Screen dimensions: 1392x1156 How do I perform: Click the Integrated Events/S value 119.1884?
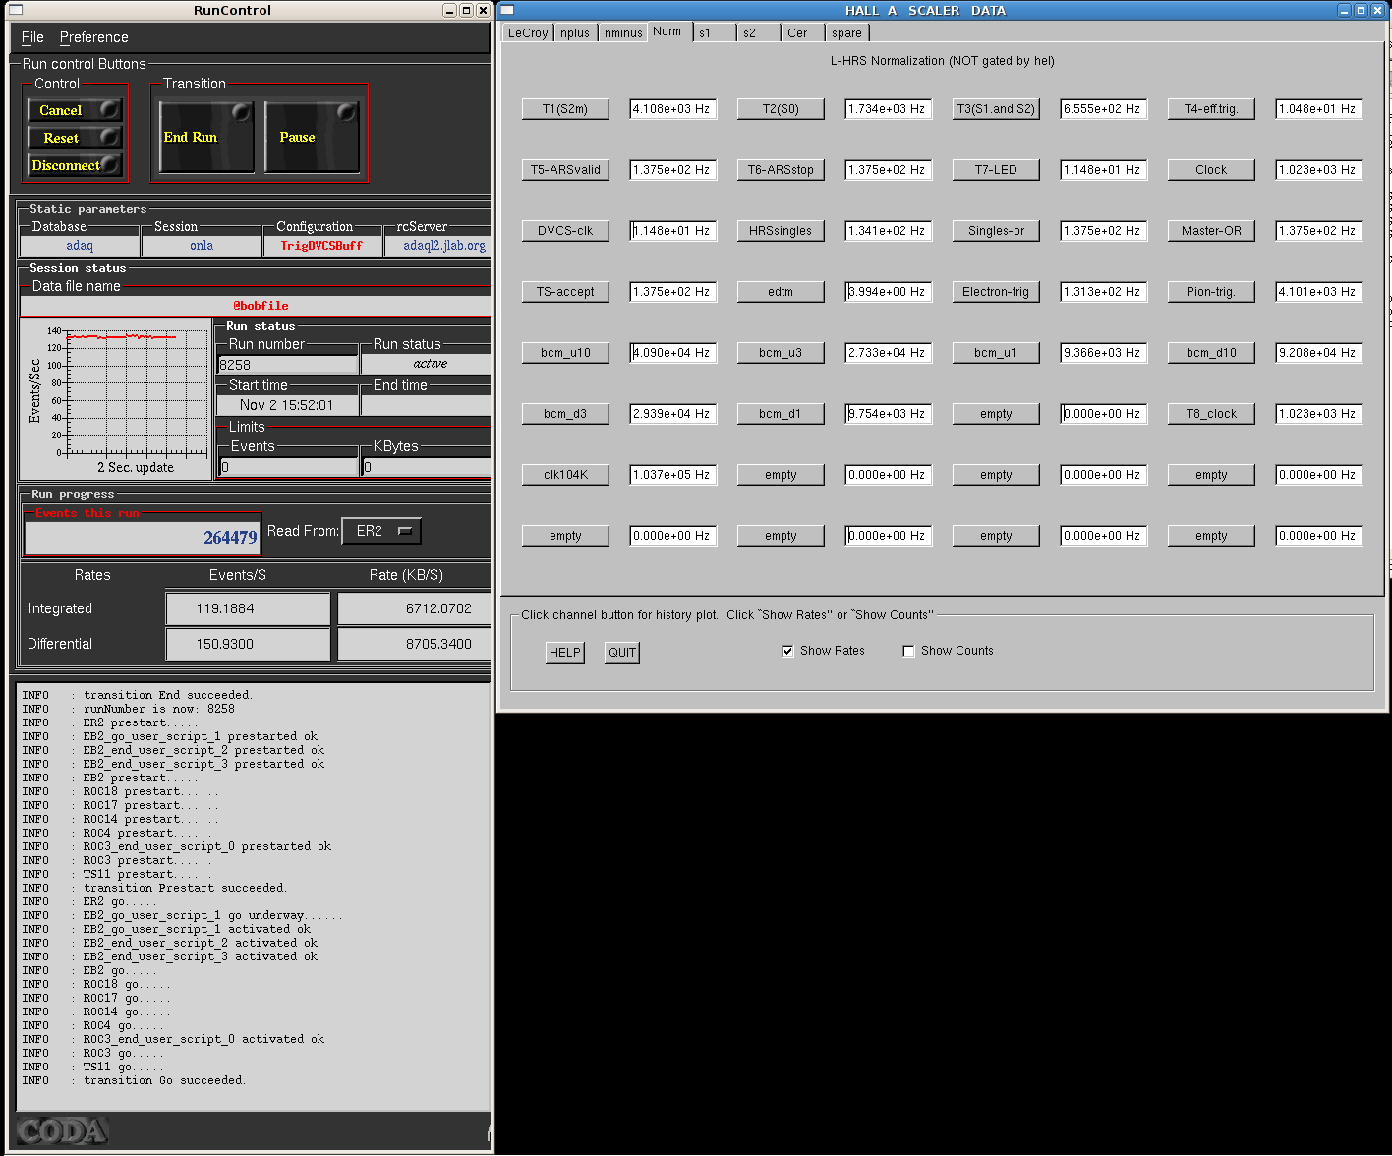[x=248, y=609]
